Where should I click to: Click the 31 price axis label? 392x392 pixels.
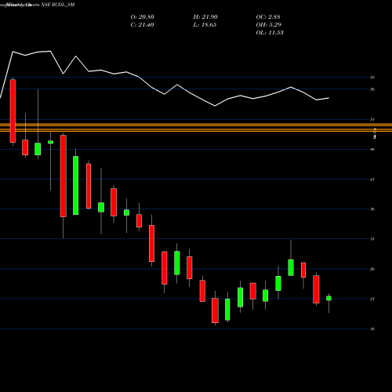[x=372, y=239]
